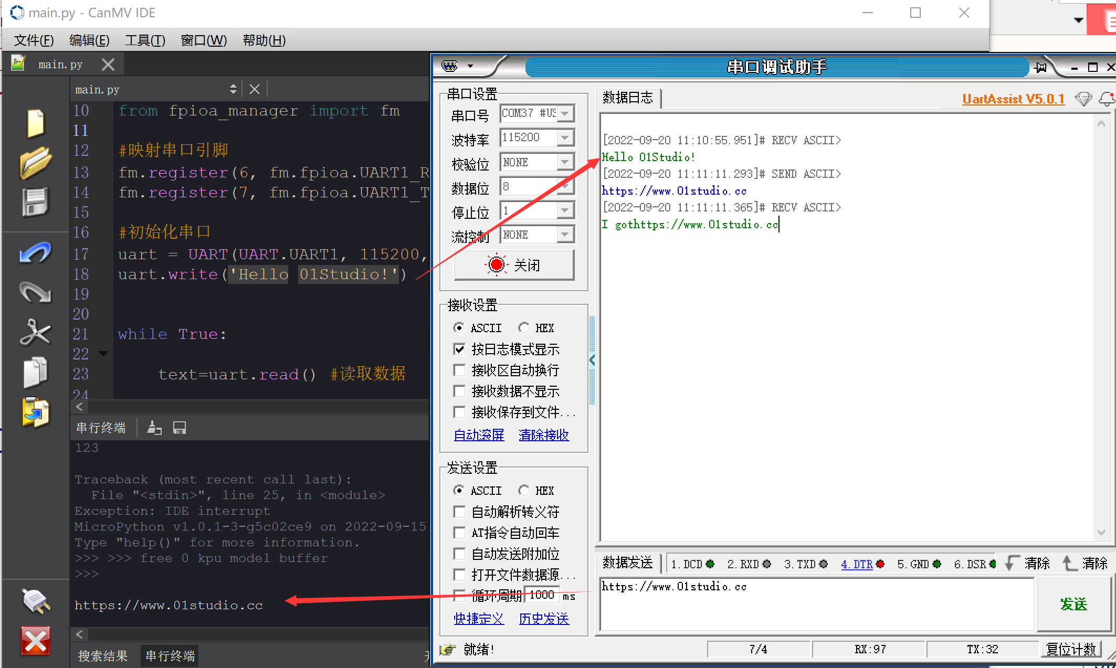Viewport: 1116px width, 668px height.
Task: Enable 自动发送附加位 checkbox
Action: [459, 554]
